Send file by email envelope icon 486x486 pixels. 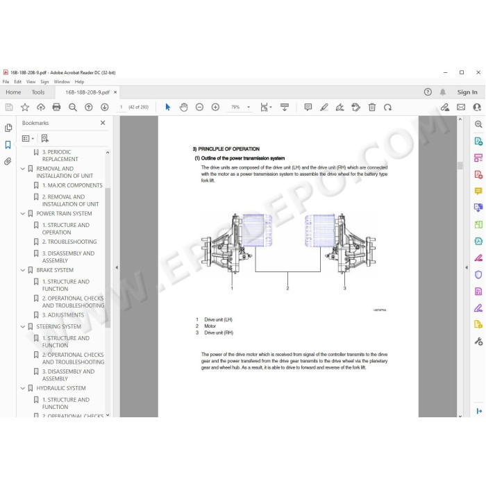click(x=461, y=107)
